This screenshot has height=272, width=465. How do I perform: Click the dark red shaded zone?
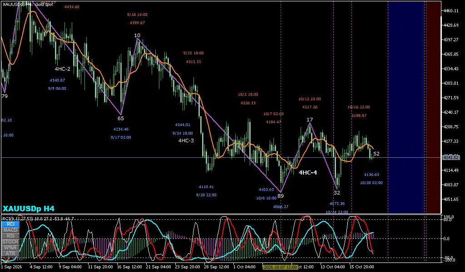tap(434, 107)
